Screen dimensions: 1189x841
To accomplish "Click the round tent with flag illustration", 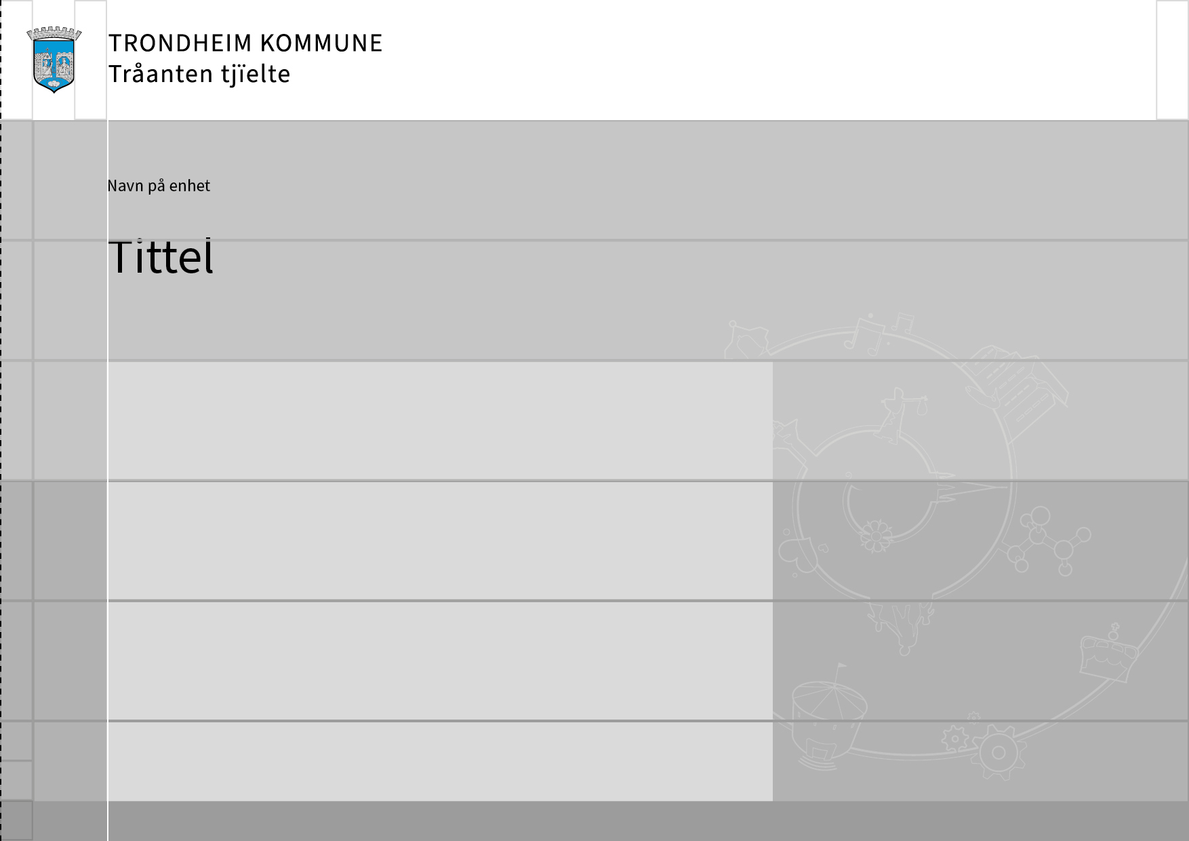I will (x=829, y=712).
